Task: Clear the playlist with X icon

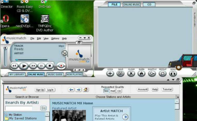Action: point(131,73)
